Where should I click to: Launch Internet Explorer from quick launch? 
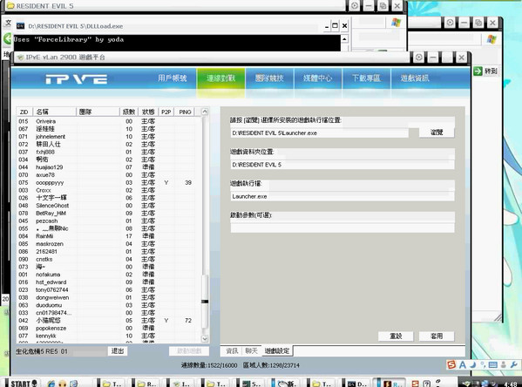51,384
